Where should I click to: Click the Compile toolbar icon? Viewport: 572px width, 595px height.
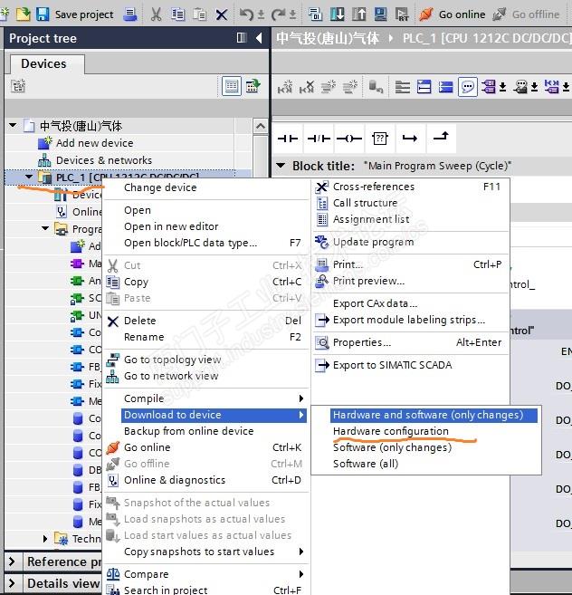(315, 14)
